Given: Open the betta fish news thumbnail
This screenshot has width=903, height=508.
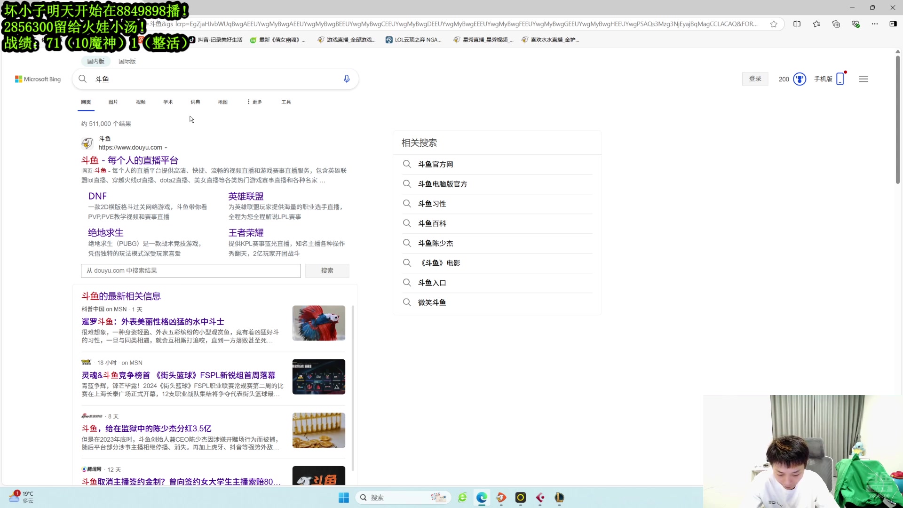Looking at the screenshot, I should click(x=319, y=323).
